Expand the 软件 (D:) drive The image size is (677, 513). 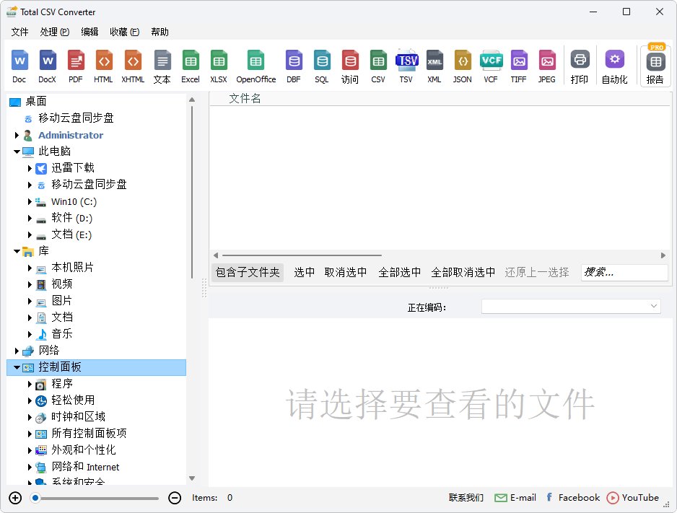click(x=30, y=219)
